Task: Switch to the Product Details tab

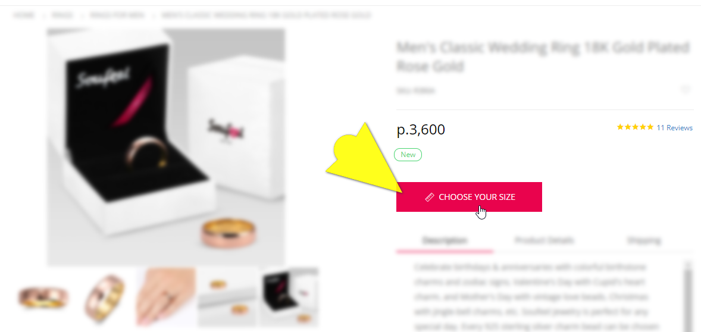Action: click(x=544, y=240)
